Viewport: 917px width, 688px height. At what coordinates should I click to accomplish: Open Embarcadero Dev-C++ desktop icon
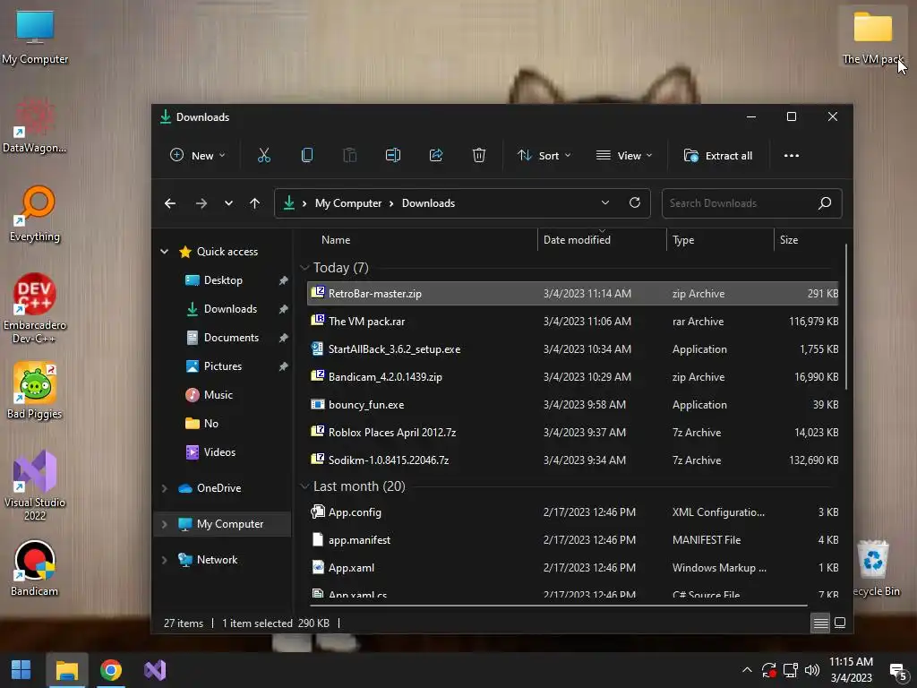(35, 309)
